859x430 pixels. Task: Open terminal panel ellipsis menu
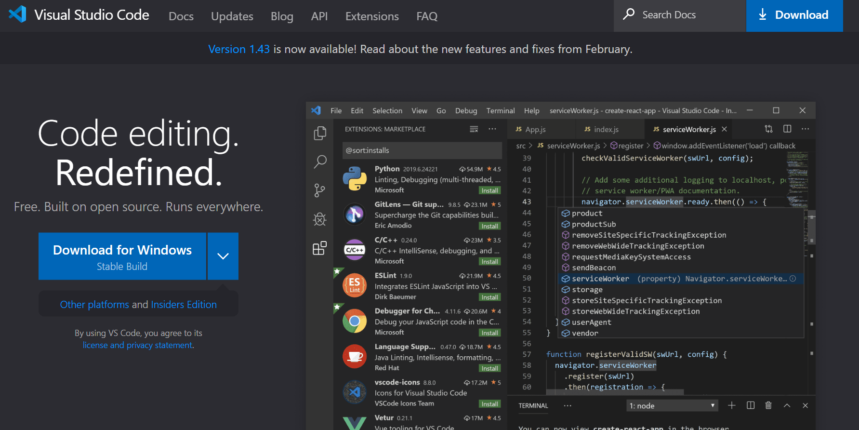click(x=568, y=405)
